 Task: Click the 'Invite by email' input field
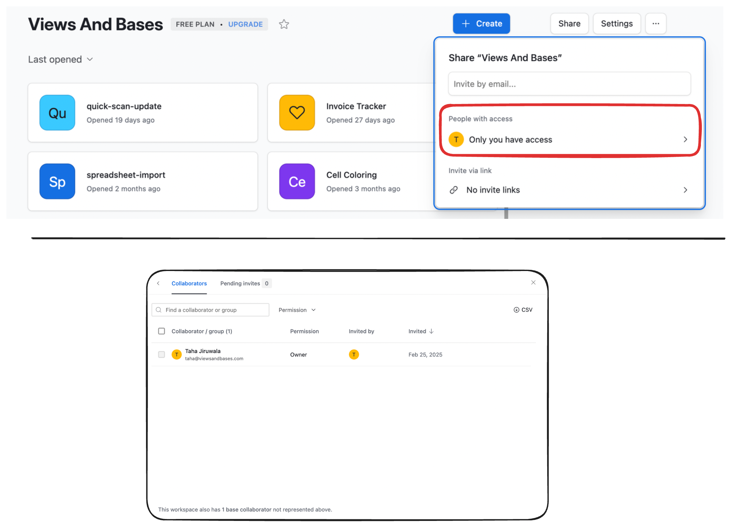coord(569,84)
